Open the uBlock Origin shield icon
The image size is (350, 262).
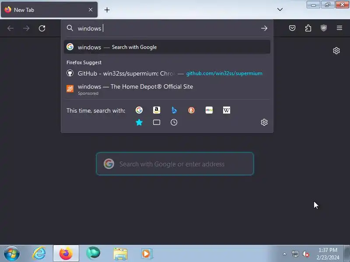[324, 28]
